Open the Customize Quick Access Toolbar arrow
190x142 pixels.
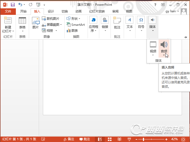pyautogui.click(x=44, y=5)
